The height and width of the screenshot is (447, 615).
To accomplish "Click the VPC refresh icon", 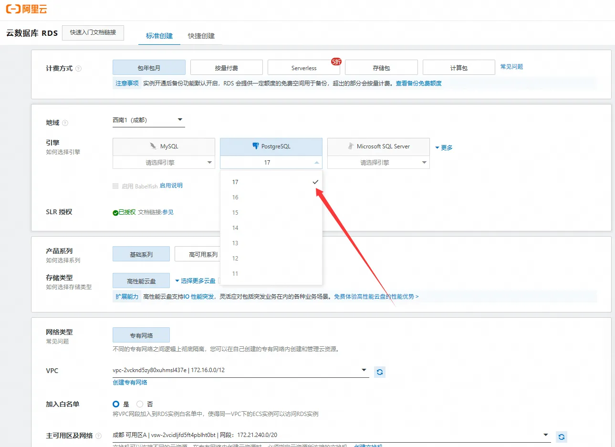I will 380,372.
